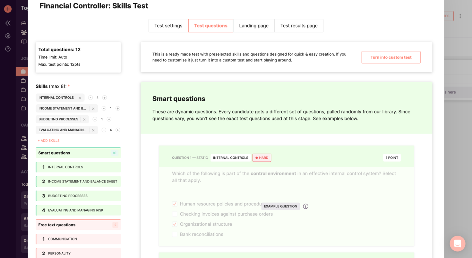Open three-dot more options menu

click(x=460, y=16)
